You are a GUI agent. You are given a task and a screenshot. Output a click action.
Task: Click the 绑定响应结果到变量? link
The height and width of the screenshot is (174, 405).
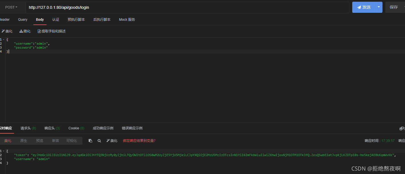click(x=139, y=141)
